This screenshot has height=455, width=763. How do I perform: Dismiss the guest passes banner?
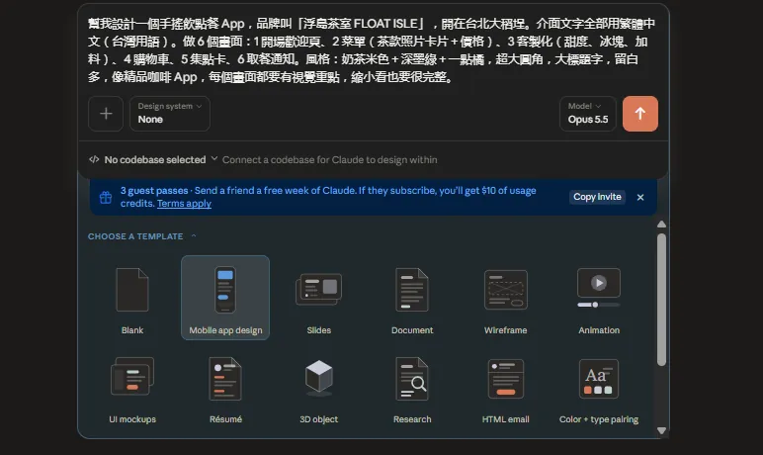tap(640, 197)
